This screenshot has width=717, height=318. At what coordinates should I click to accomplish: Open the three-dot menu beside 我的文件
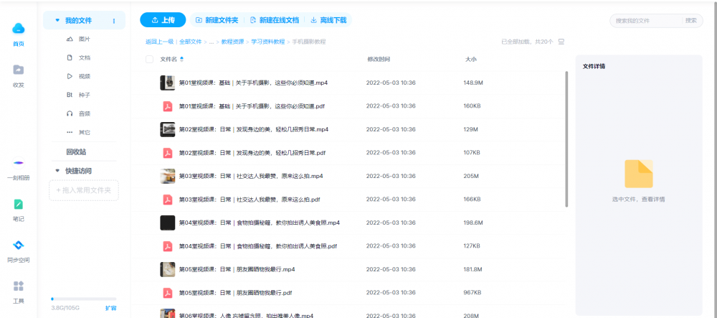coord(114,21)
